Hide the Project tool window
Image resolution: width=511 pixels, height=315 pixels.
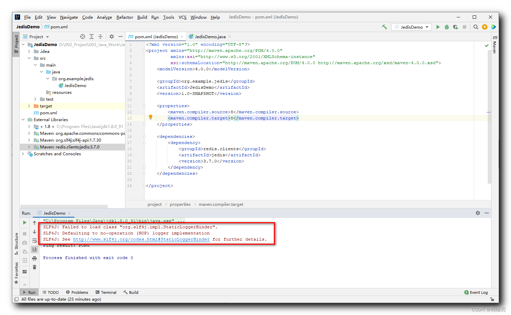click(x=121, y=37)
